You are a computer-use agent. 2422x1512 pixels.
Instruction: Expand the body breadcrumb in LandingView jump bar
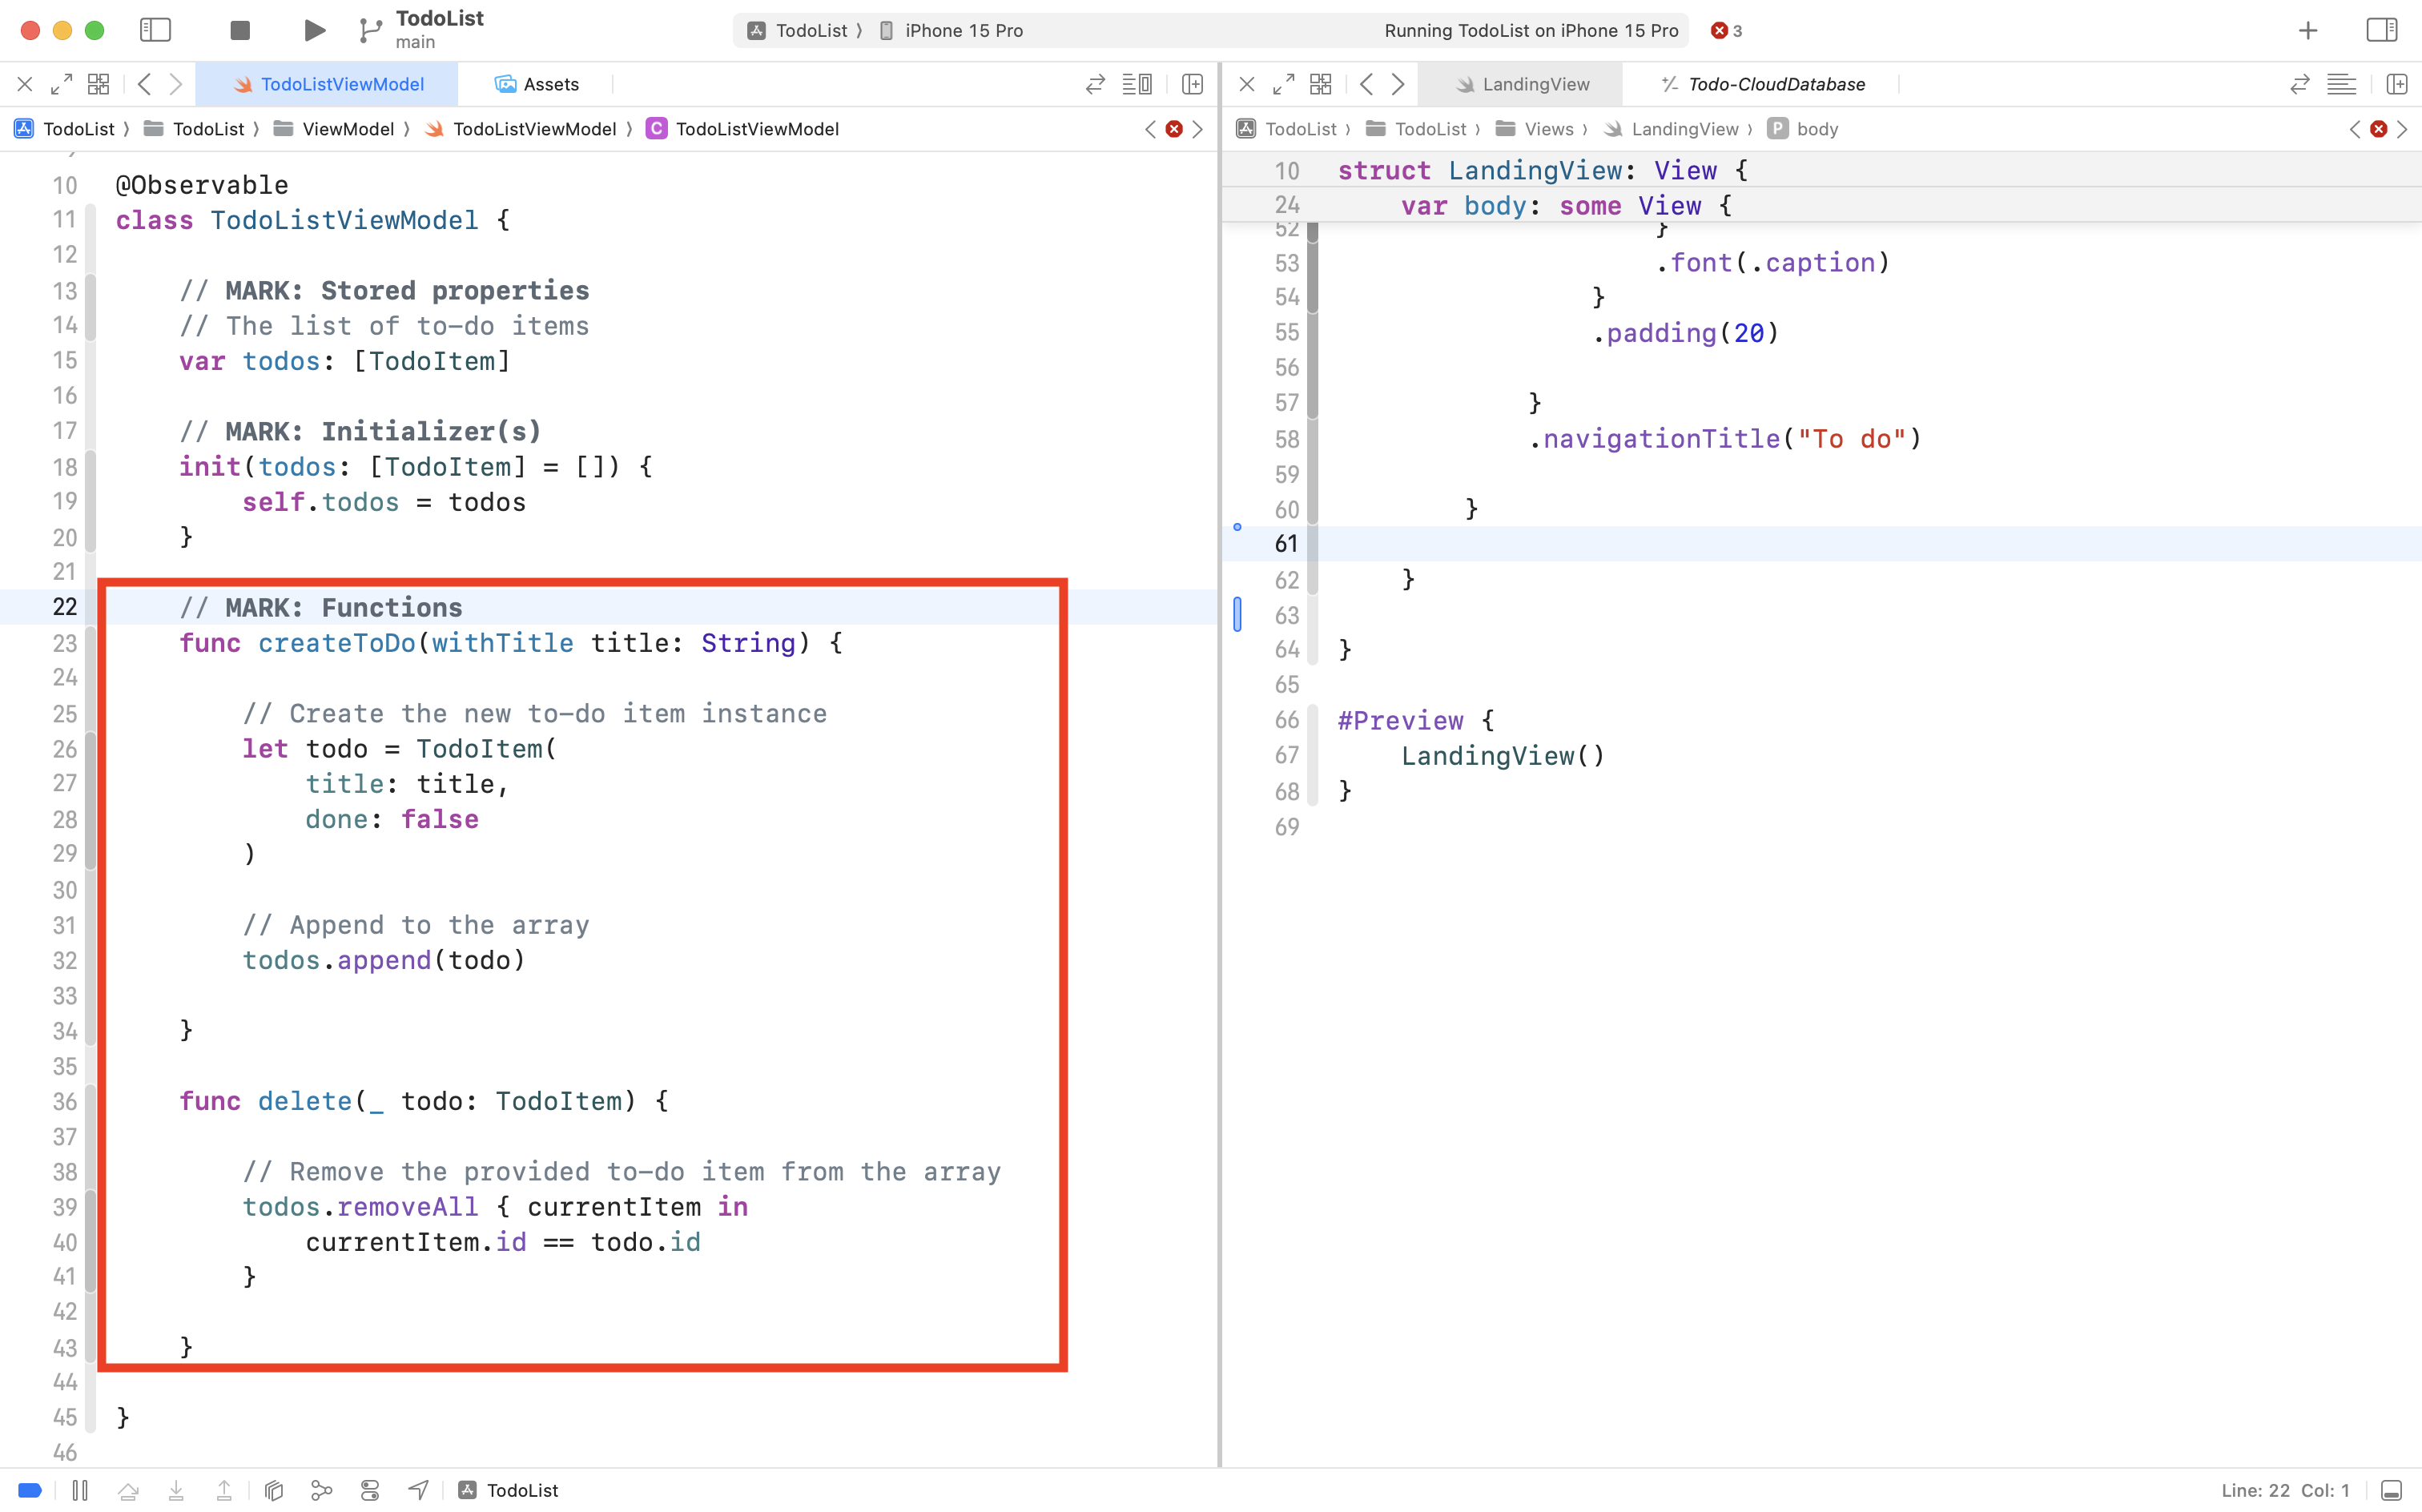(x=1817, y=128)
